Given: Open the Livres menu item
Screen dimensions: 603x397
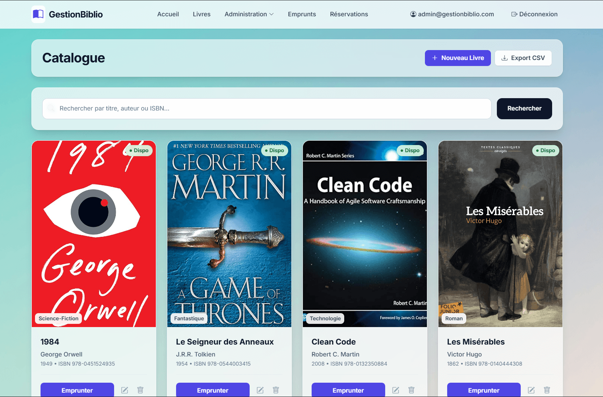Looking at the screenshot, I should pyautogui.click(x=202, y=14).
